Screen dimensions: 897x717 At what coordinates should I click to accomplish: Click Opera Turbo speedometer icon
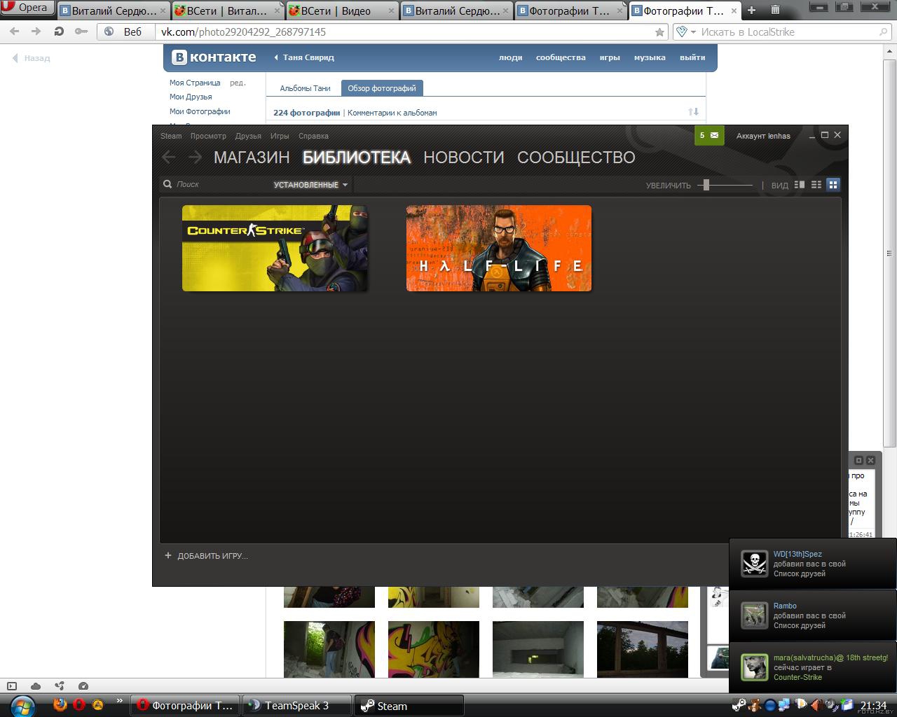click(x=83, y=686)
